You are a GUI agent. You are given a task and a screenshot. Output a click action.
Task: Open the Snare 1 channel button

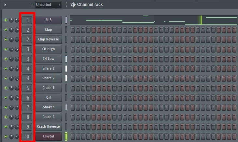point(49,69)
